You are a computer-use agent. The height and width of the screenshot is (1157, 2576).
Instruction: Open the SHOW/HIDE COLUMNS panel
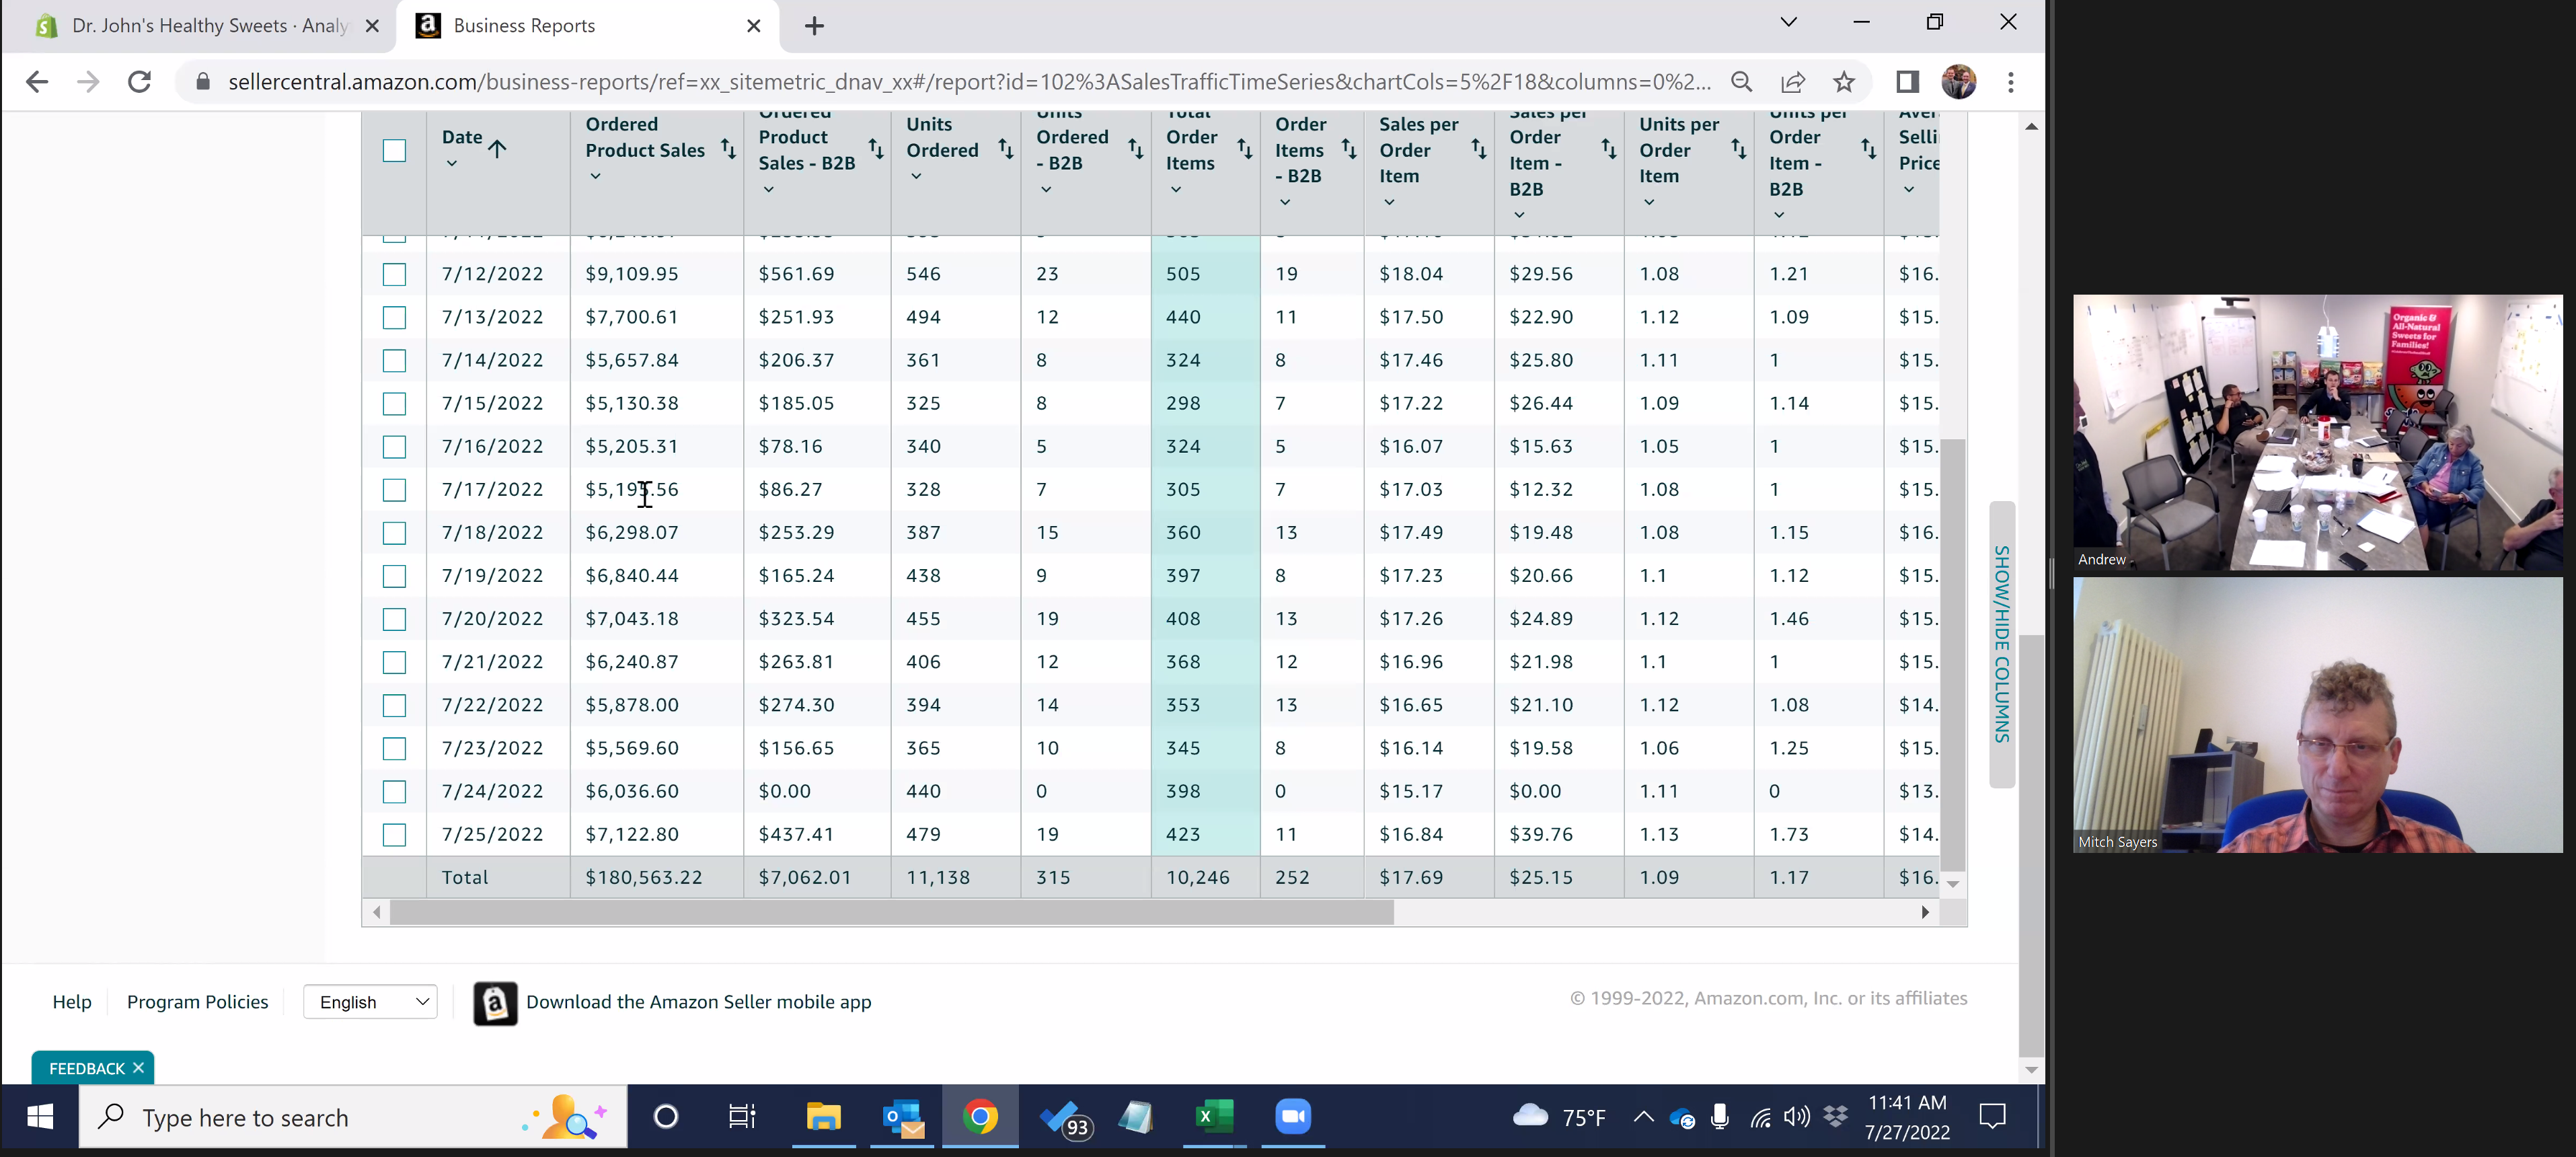2001,644
